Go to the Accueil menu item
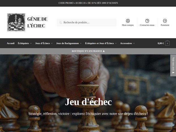 [x=10, y=43]
